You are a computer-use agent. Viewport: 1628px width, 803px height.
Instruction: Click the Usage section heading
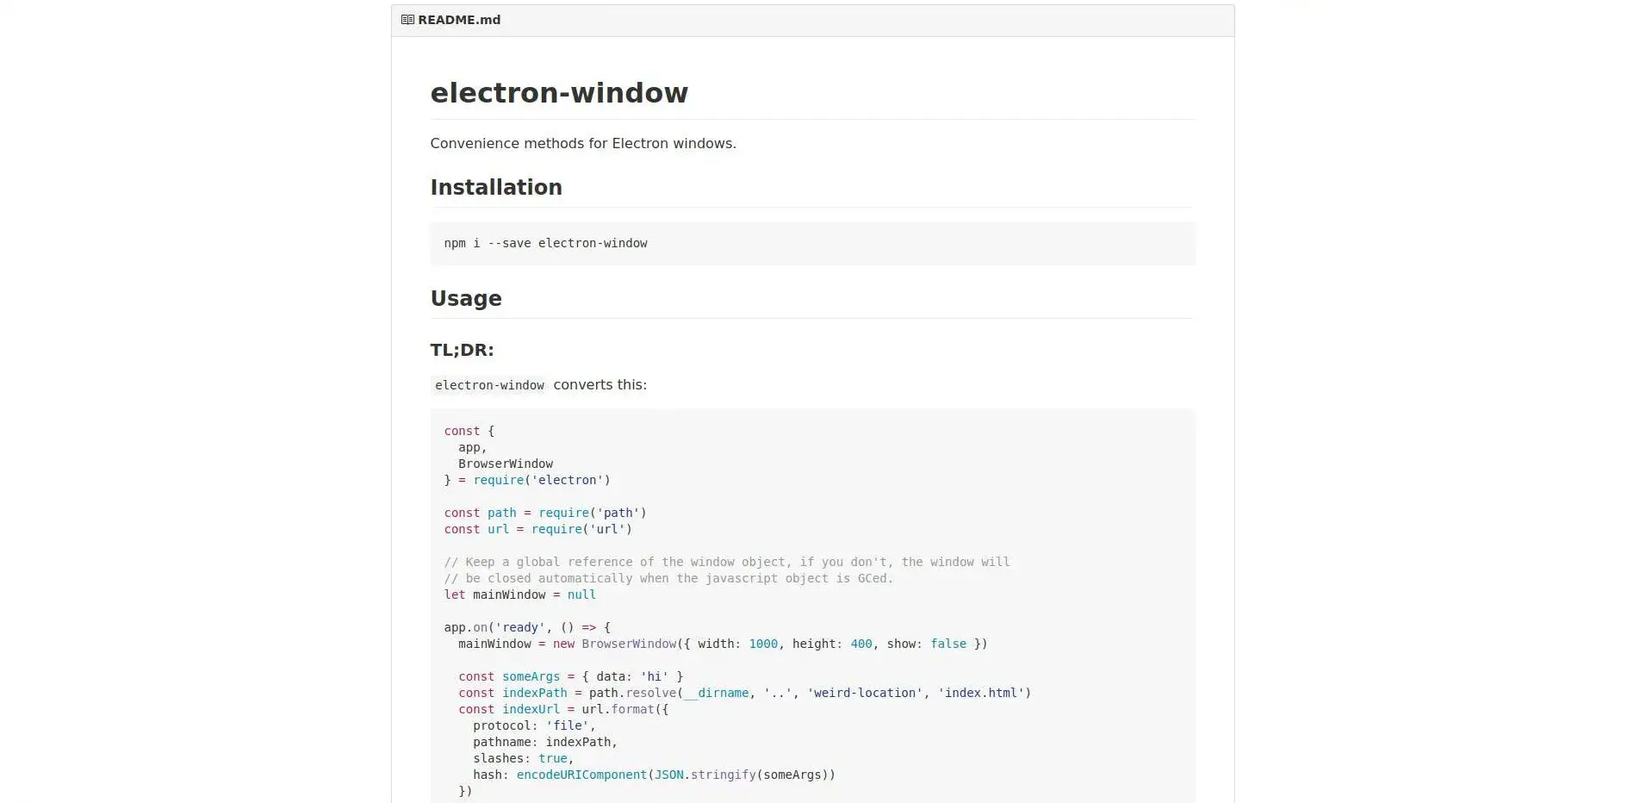[466, 299]
